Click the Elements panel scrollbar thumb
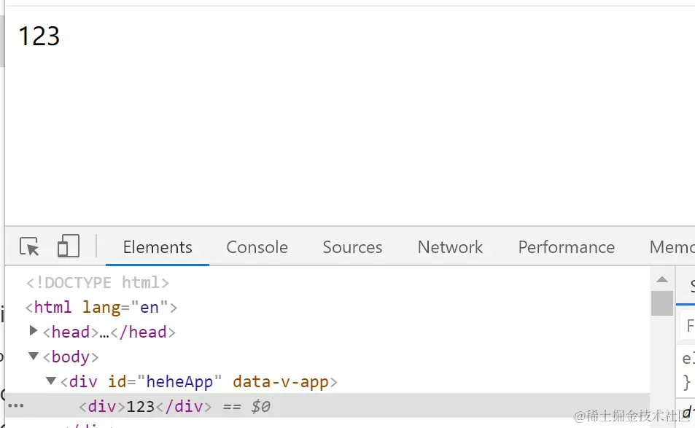 pyautogui.click(x=661, y=303)
